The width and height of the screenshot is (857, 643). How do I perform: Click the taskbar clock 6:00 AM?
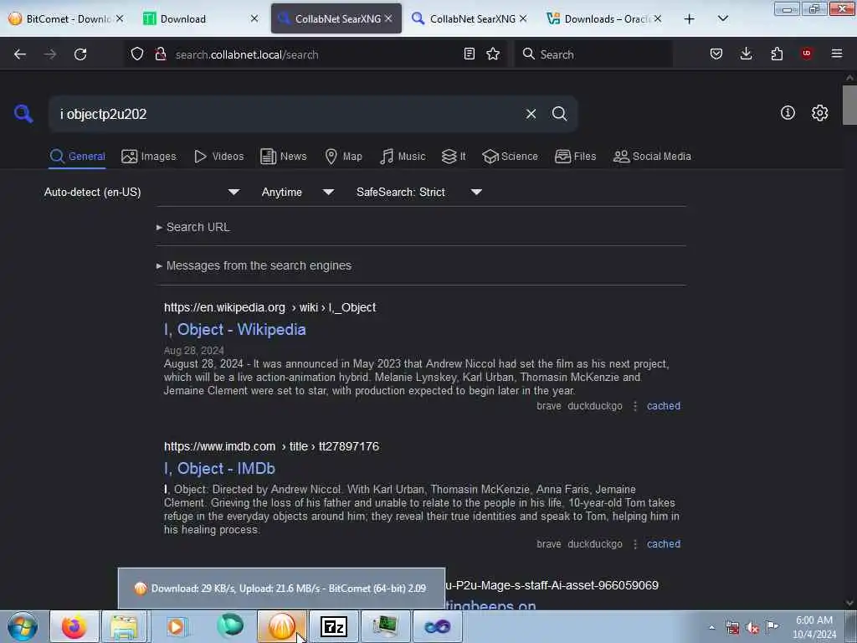813,627
